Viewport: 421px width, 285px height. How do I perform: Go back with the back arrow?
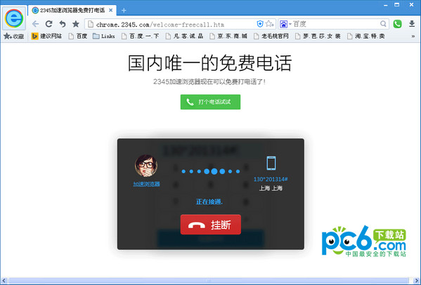coord(35,24)
